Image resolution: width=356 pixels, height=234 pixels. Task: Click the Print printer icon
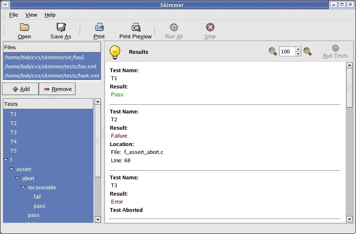coord(99,28)
